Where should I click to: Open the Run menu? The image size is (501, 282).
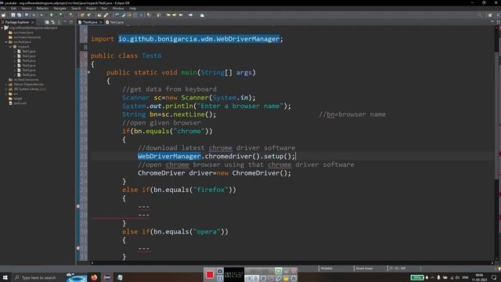pyautogui.click(x=104, y=9)
